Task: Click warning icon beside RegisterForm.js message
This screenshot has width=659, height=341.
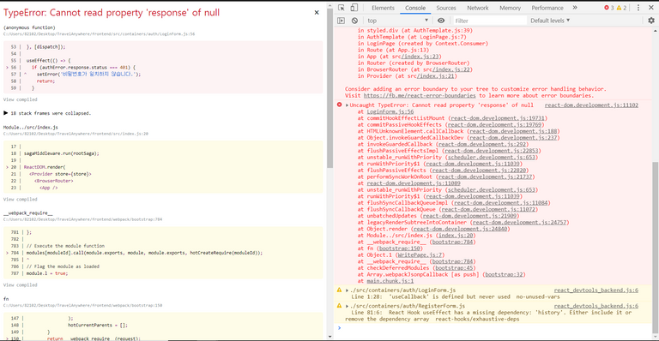Action: (339, 306)
